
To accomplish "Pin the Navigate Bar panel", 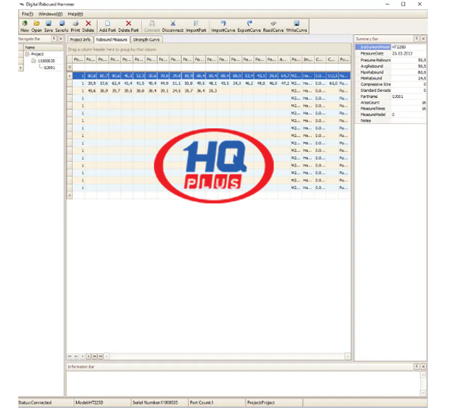I will 54,39.
